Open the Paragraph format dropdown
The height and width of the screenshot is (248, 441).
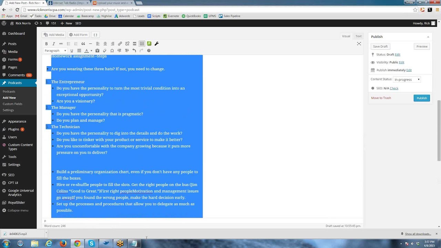pos(55,51)
